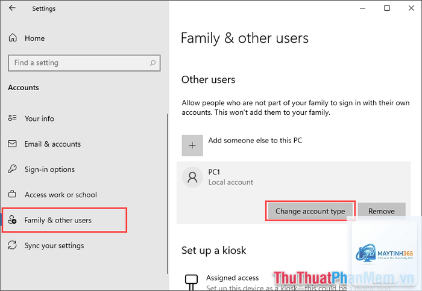Click Remove button for PC1

coord(382,211)
